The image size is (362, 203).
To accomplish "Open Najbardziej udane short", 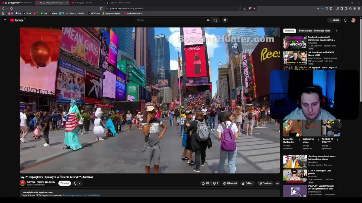I will (312, 128).
